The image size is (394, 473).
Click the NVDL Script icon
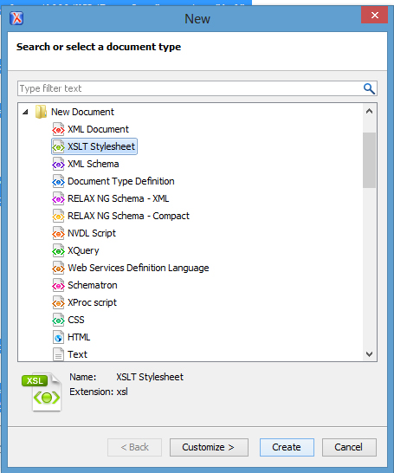[58, 233]
